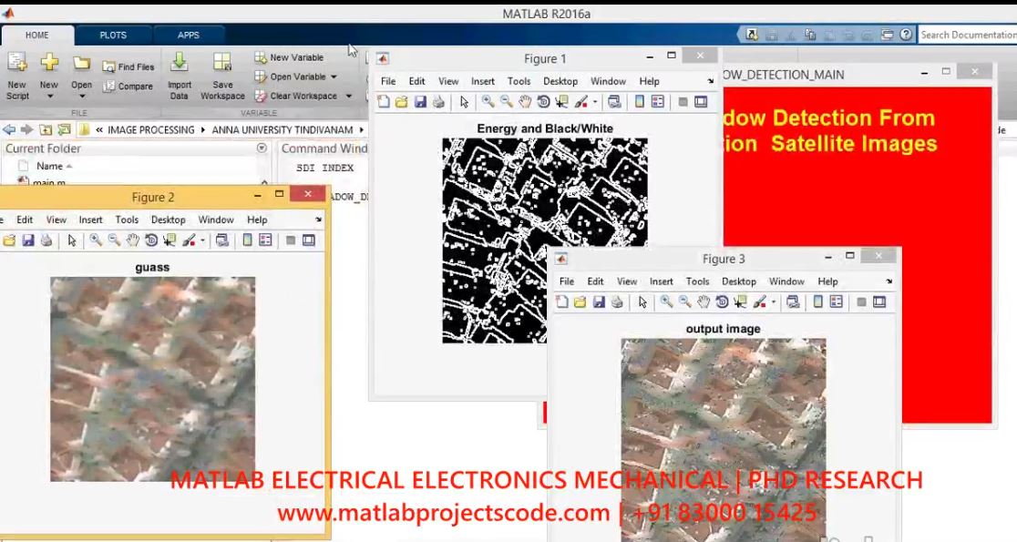Click IMAGE PROCESSING in folder path
Image resolution: width=1017 pixels, height=542 pixels.
[x=150, y=129]
